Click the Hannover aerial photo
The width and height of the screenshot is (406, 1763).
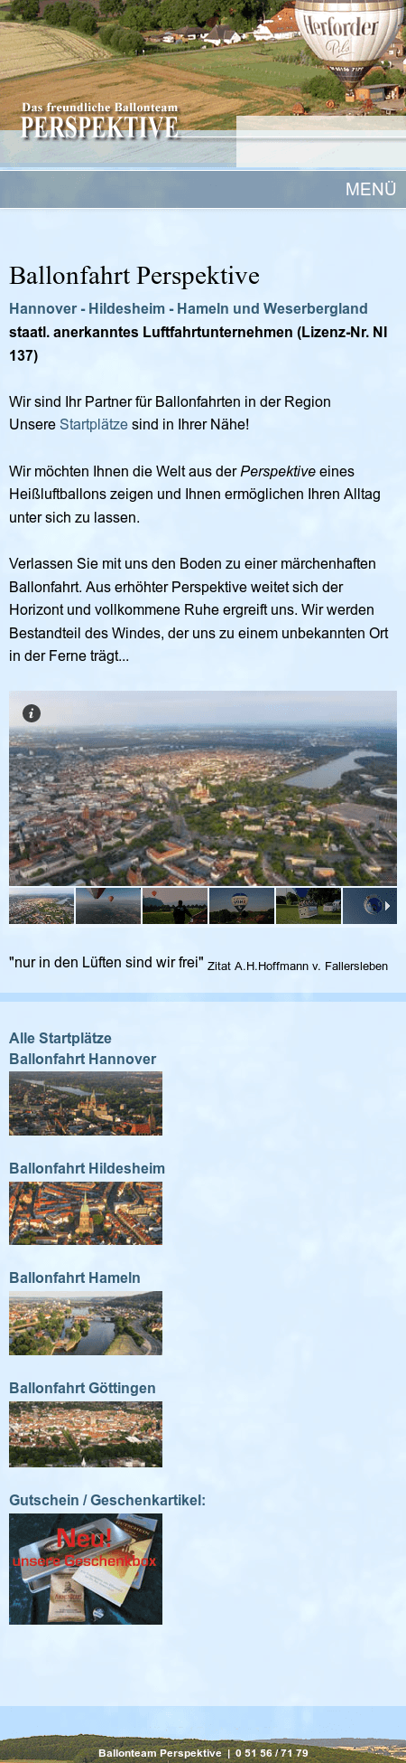pos(86,1104)
